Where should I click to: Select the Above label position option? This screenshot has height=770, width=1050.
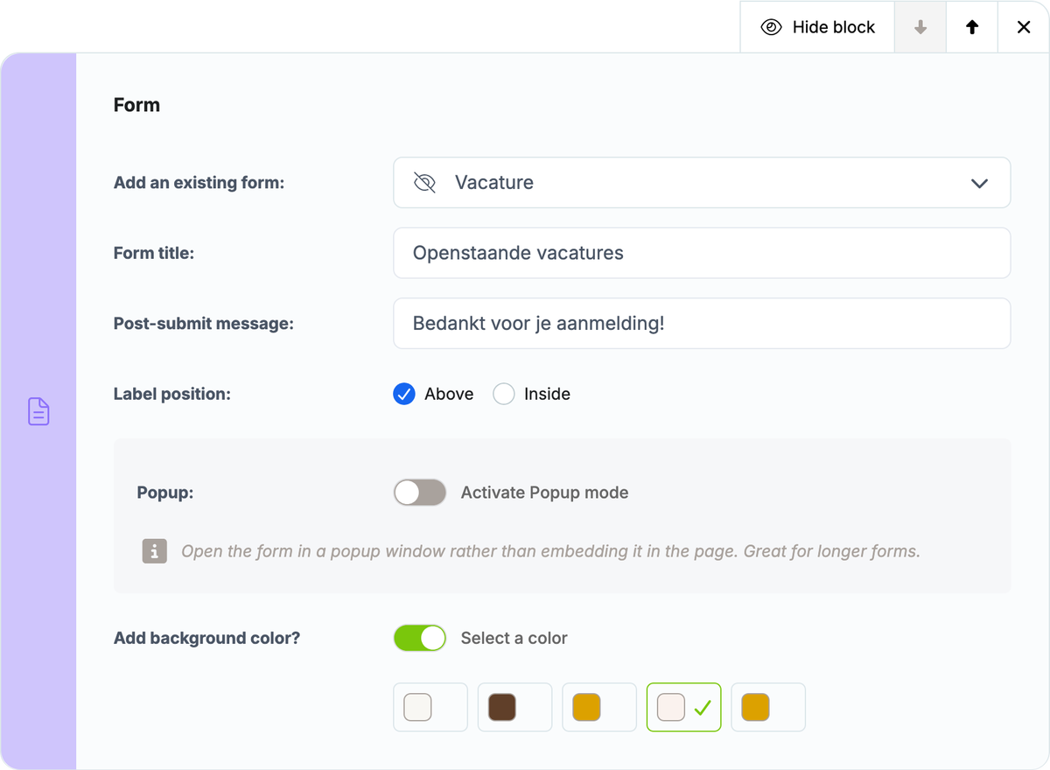click(433, 394)
